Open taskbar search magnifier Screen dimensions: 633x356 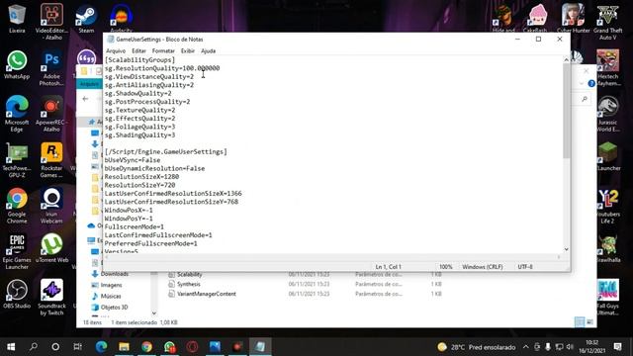[34, 347]
